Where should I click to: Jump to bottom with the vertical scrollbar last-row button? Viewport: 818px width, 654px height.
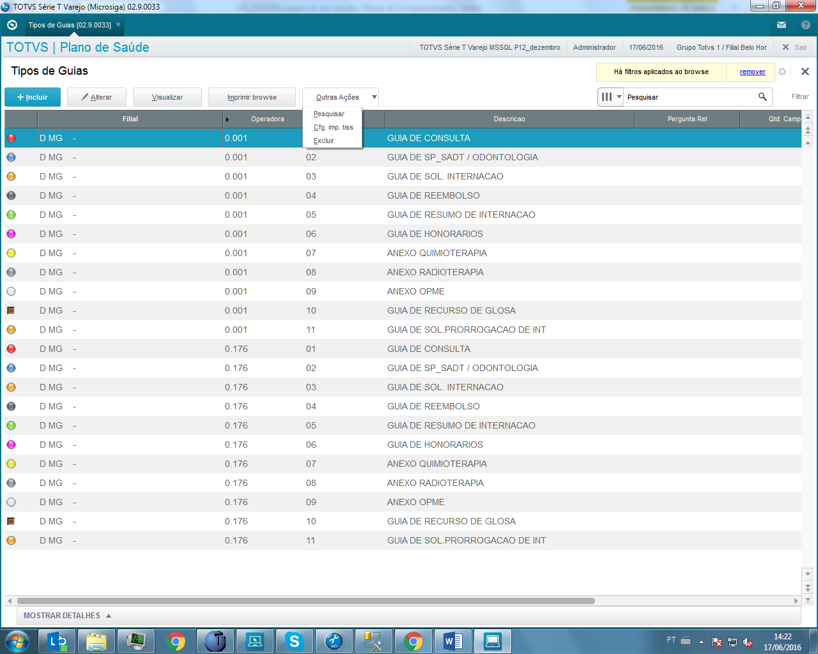click(x=808, y=600)
